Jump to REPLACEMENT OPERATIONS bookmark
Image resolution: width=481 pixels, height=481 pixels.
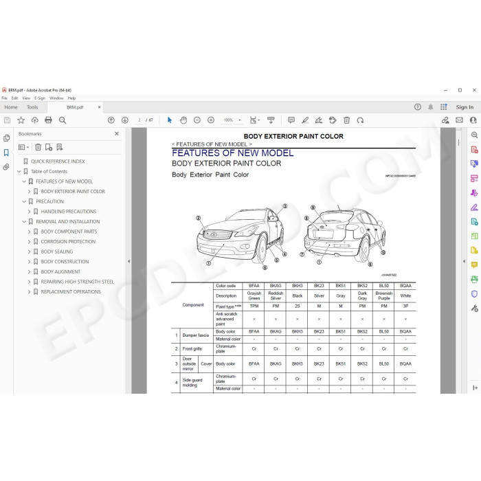coord(71,292)
